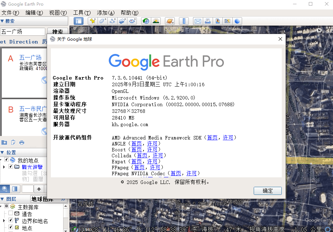This screenshot has width=333, height=232.
Task: Select the Add Path tool
Action: click(113, 21)
